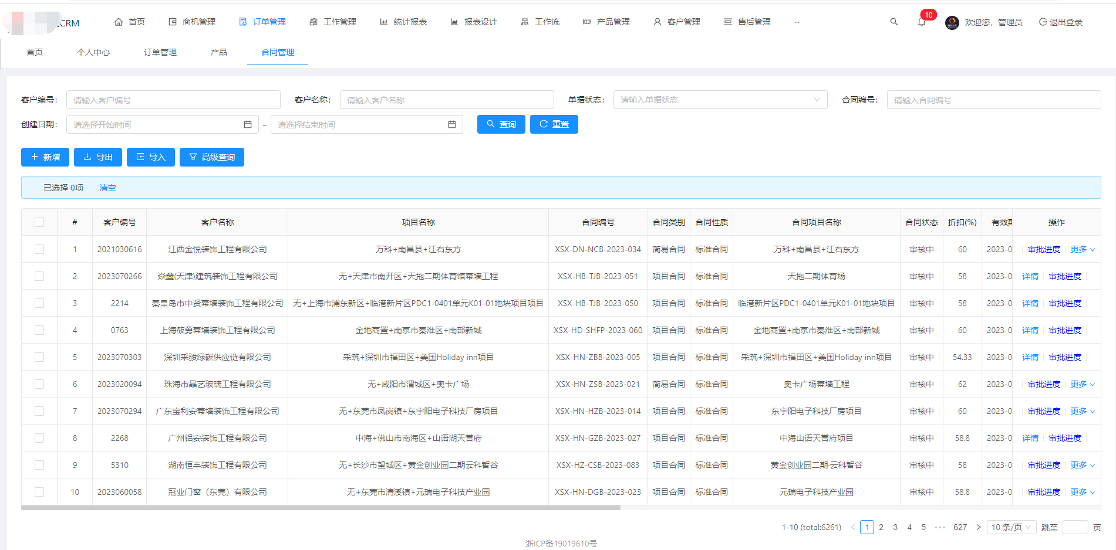Open notifications bell with badge 10
This screenshot has width=1116, height=550.
coord(922,22)
